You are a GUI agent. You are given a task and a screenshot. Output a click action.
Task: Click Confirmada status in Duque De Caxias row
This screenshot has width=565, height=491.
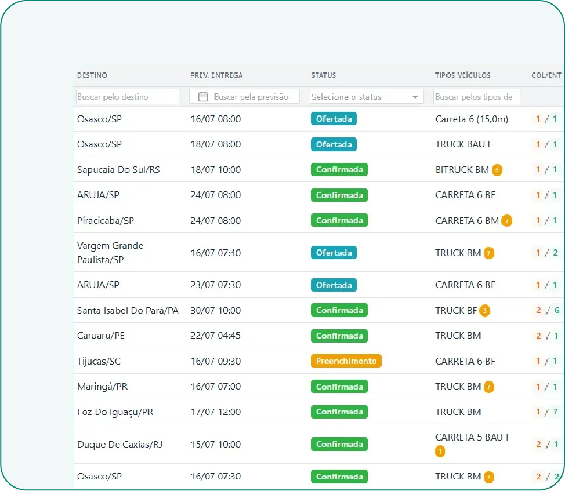[339, 444]
